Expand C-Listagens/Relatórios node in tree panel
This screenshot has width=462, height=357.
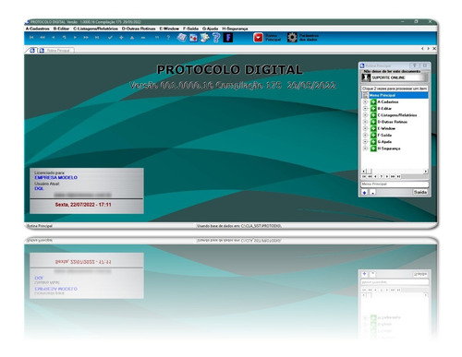365,115
